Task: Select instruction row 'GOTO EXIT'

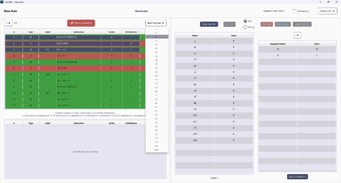Action: pos(75,44)
